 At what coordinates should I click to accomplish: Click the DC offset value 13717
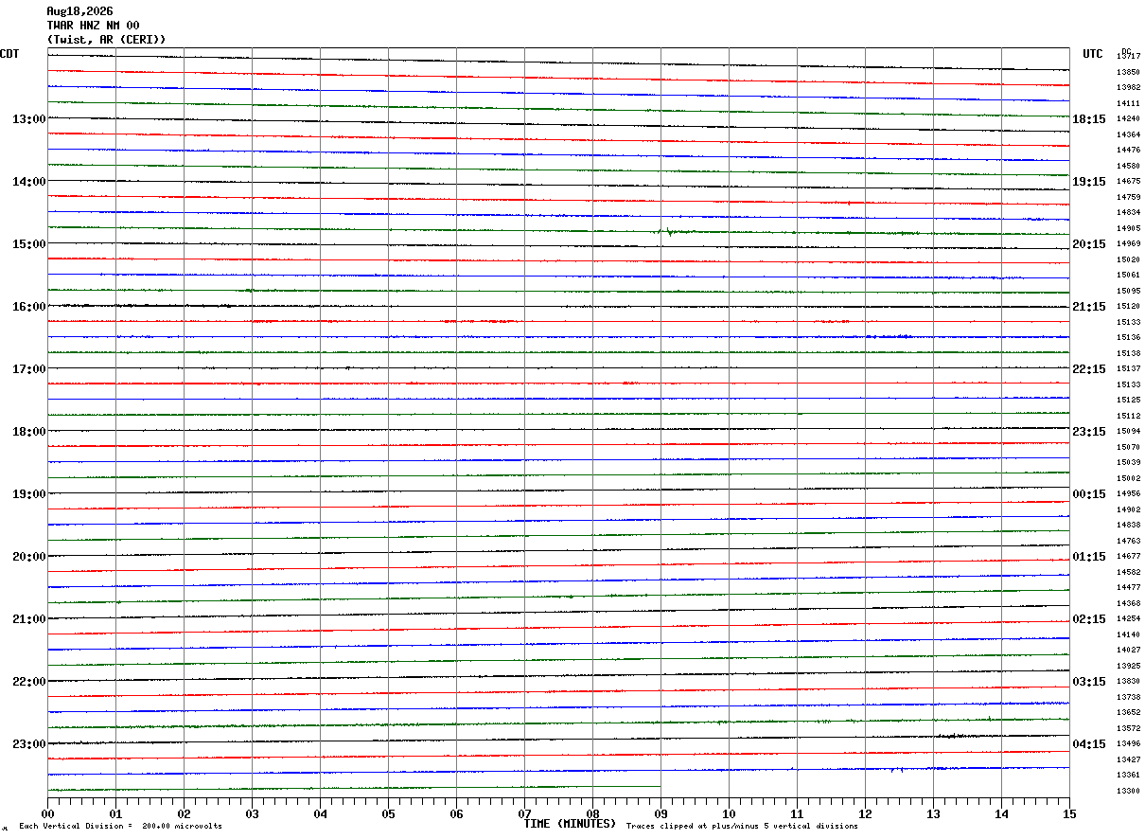click(1128, 57)
